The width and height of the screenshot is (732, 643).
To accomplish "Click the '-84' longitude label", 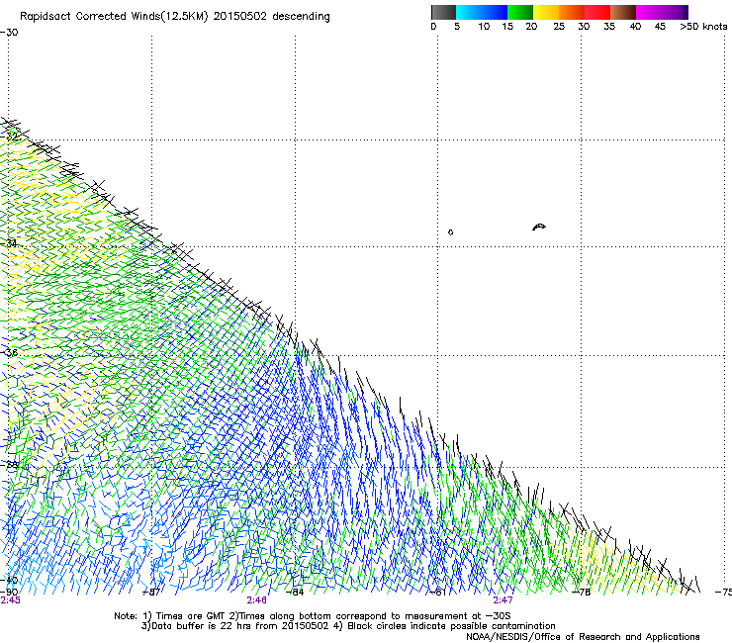I will (295, 593).
